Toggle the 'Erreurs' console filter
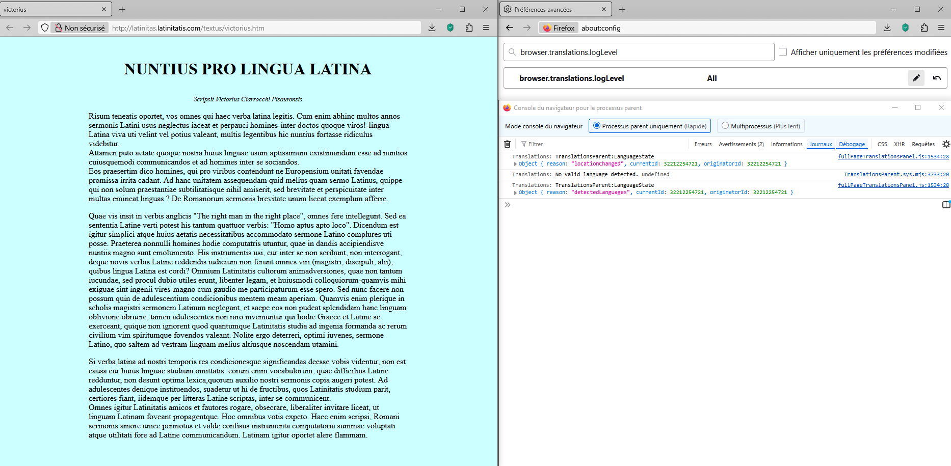The height and width of the screenshot is (466, 951). [x=703, y=144]
